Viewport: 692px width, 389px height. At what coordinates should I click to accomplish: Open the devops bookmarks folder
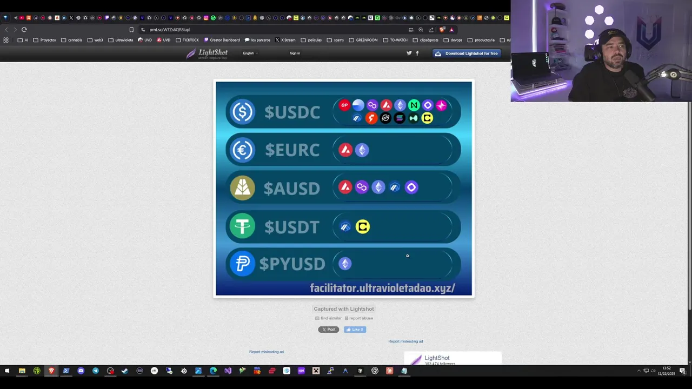point(453,40)
